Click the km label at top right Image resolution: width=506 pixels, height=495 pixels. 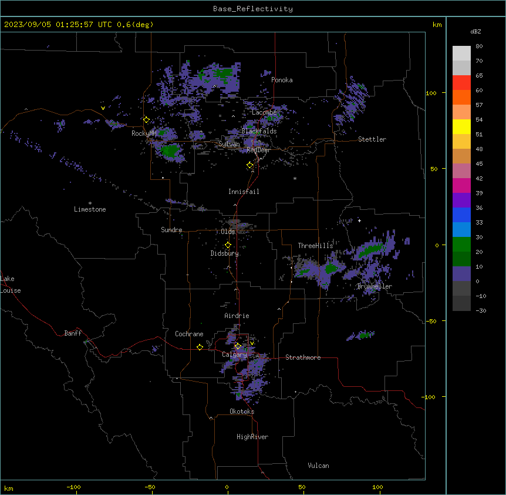pyautogui.click(x=437, y=25)
